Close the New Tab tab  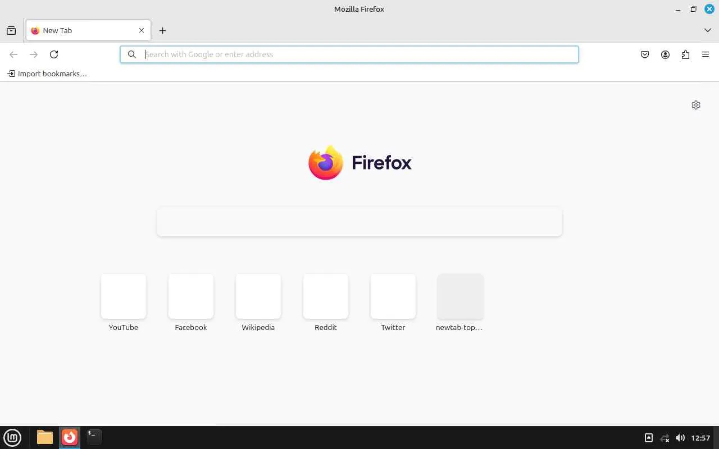[x=142, y=30]
